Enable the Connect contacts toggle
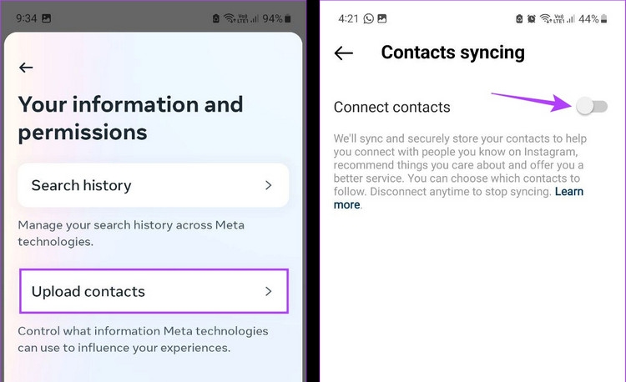This screenshot has height=382, width=626. [x=591, y=106]
